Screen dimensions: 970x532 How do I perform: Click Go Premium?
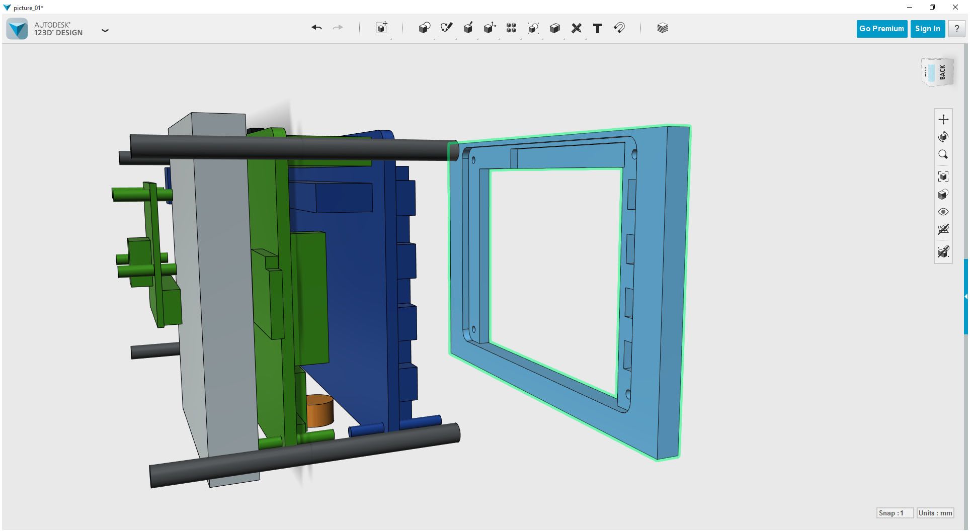[x=881, y=29]
